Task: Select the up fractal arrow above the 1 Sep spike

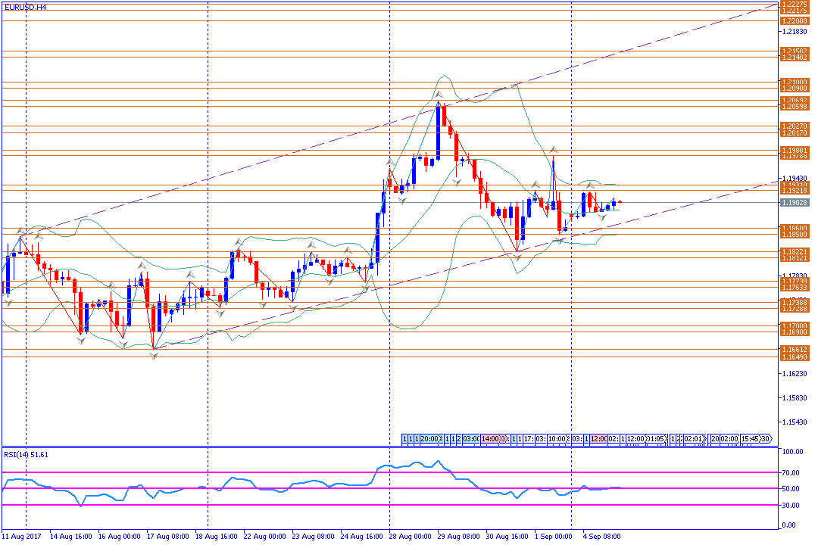Action: 554,150
